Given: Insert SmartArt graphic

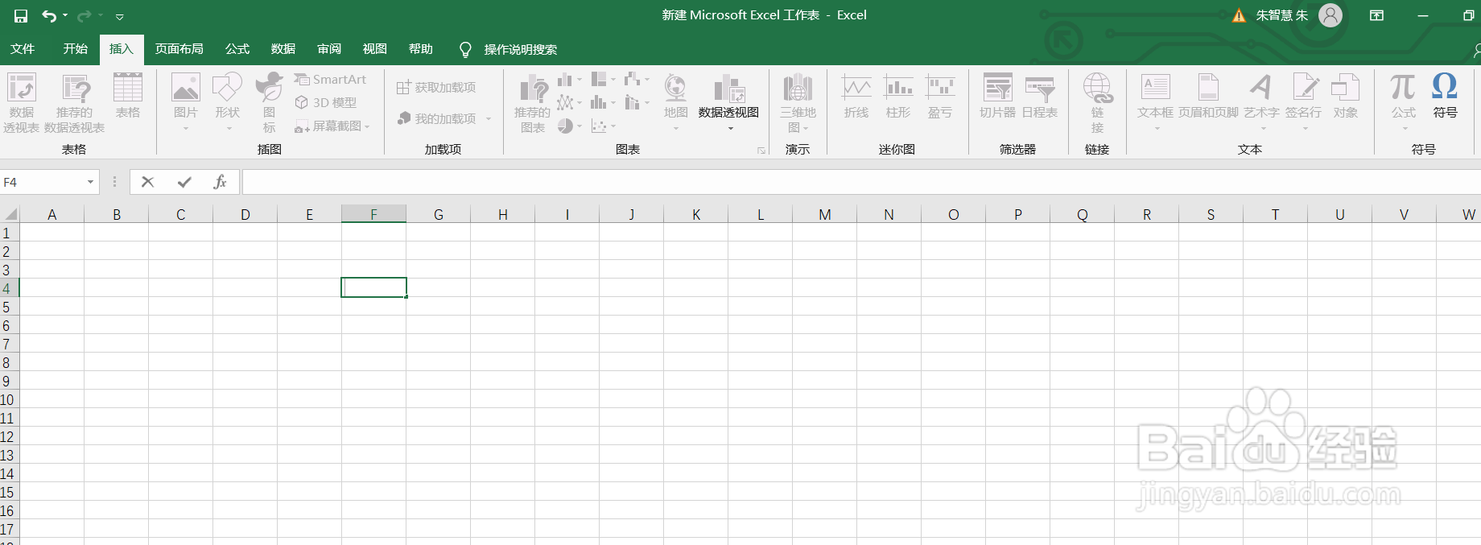Looking at the screenshot, I should [330, 80].
